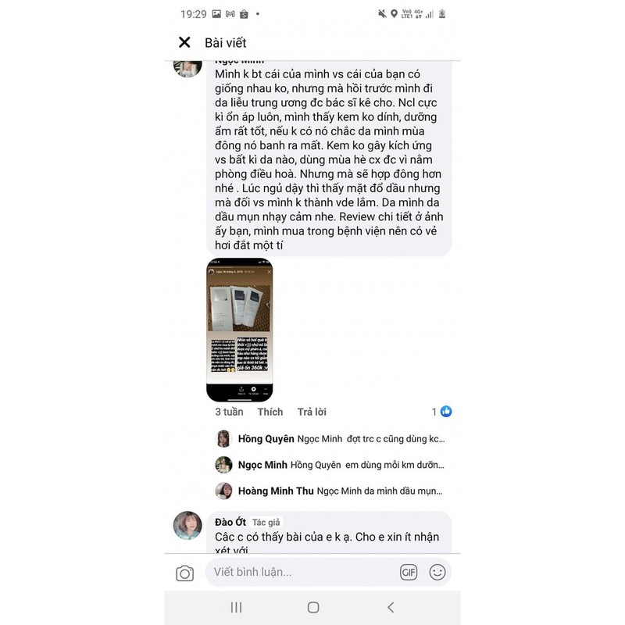Screen dimensions: 625x625
Task: Open Android recent apps button
Action: click(237, 608)
